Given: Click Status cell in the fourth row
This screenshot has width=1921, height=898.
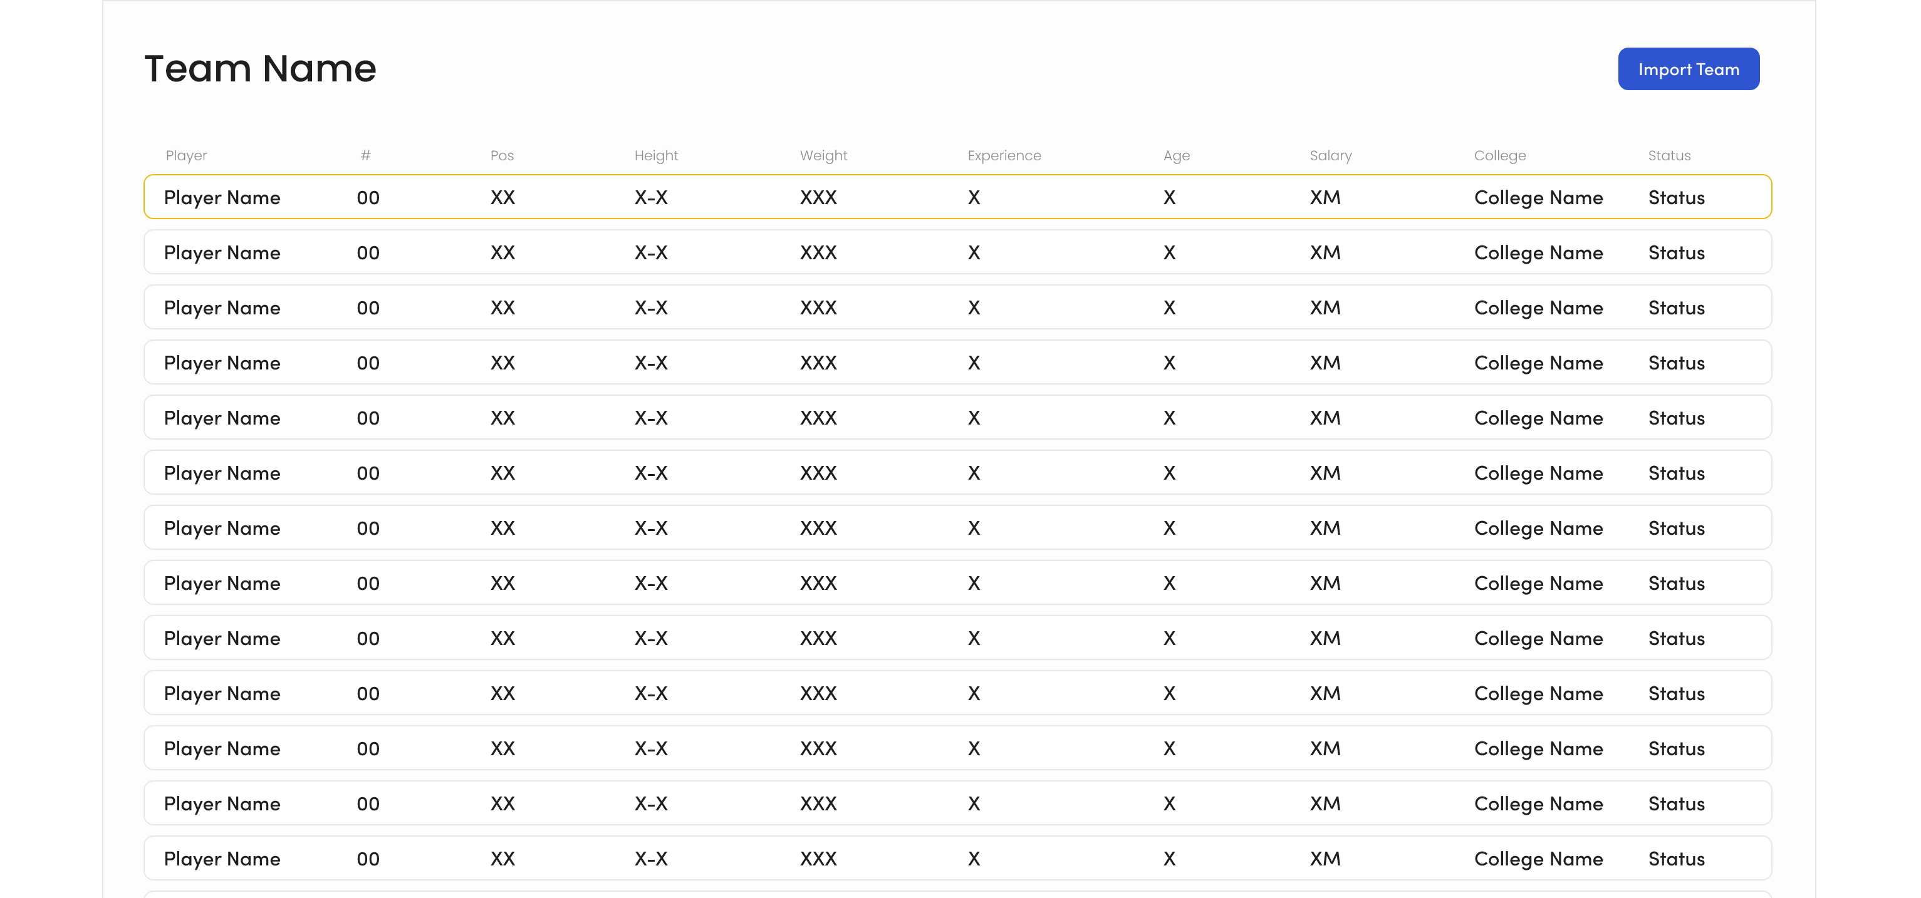Looking at the screenshot, I should pos(1677,363).
